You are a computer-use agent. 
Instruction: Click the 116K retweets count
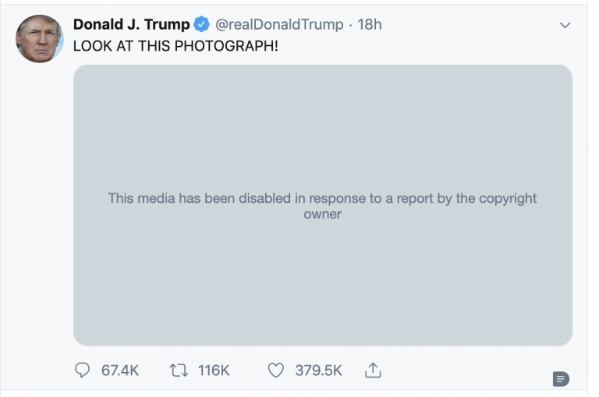click(214, 370)
